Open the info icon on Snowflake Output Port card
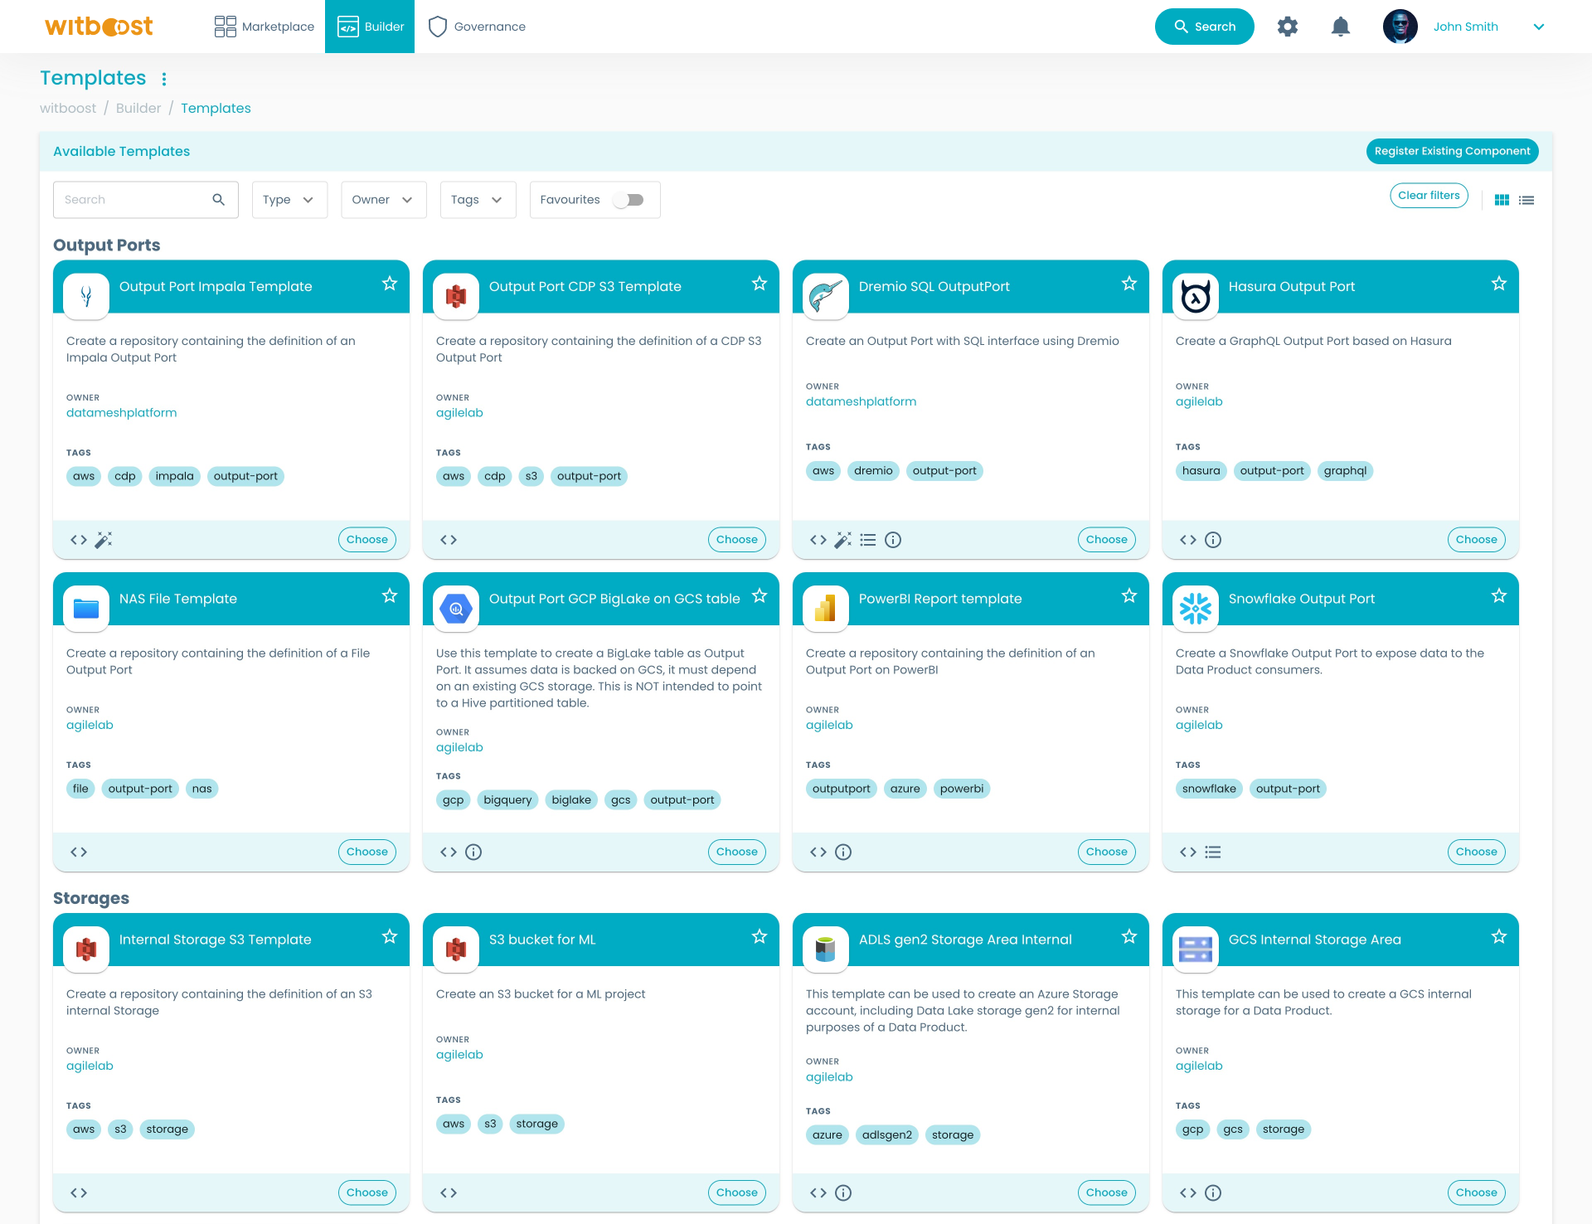The height and width of the screenshot is (1224, 1592). tap(1213, 852)
